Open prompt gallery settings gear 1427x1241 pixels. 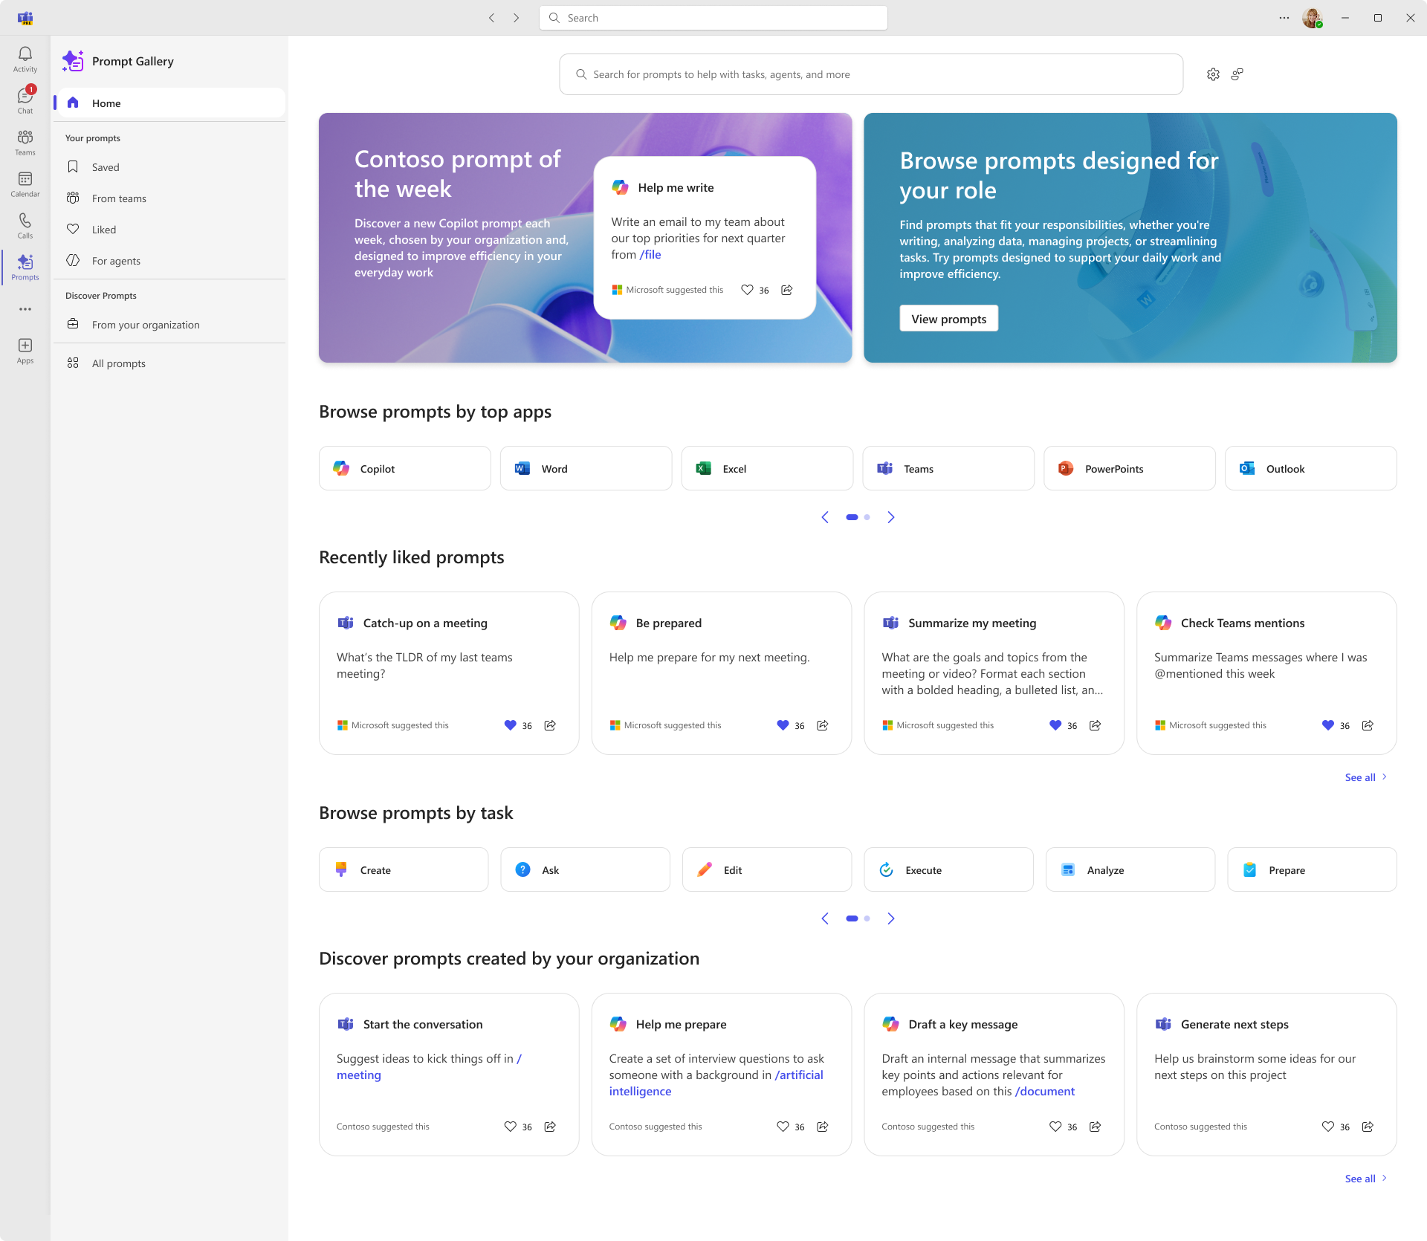click(x=1213, y=74)
